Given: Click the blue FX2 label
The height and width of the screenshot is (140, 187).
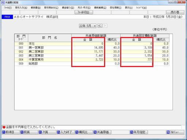Looking at the screenshot, I should [7, 17].
